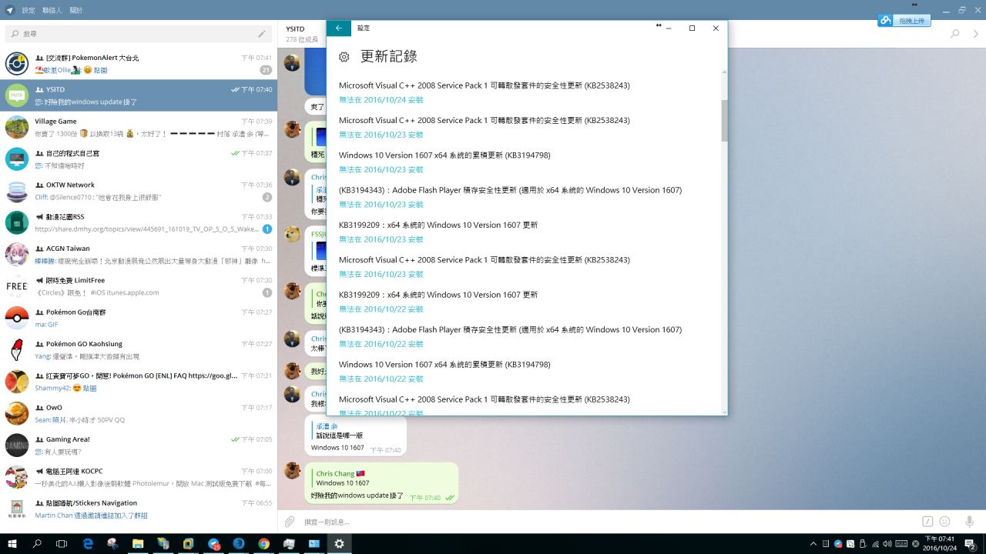Open touch keyboard icon in system tray
986x554 pixels.
click(x=901, y=544)
